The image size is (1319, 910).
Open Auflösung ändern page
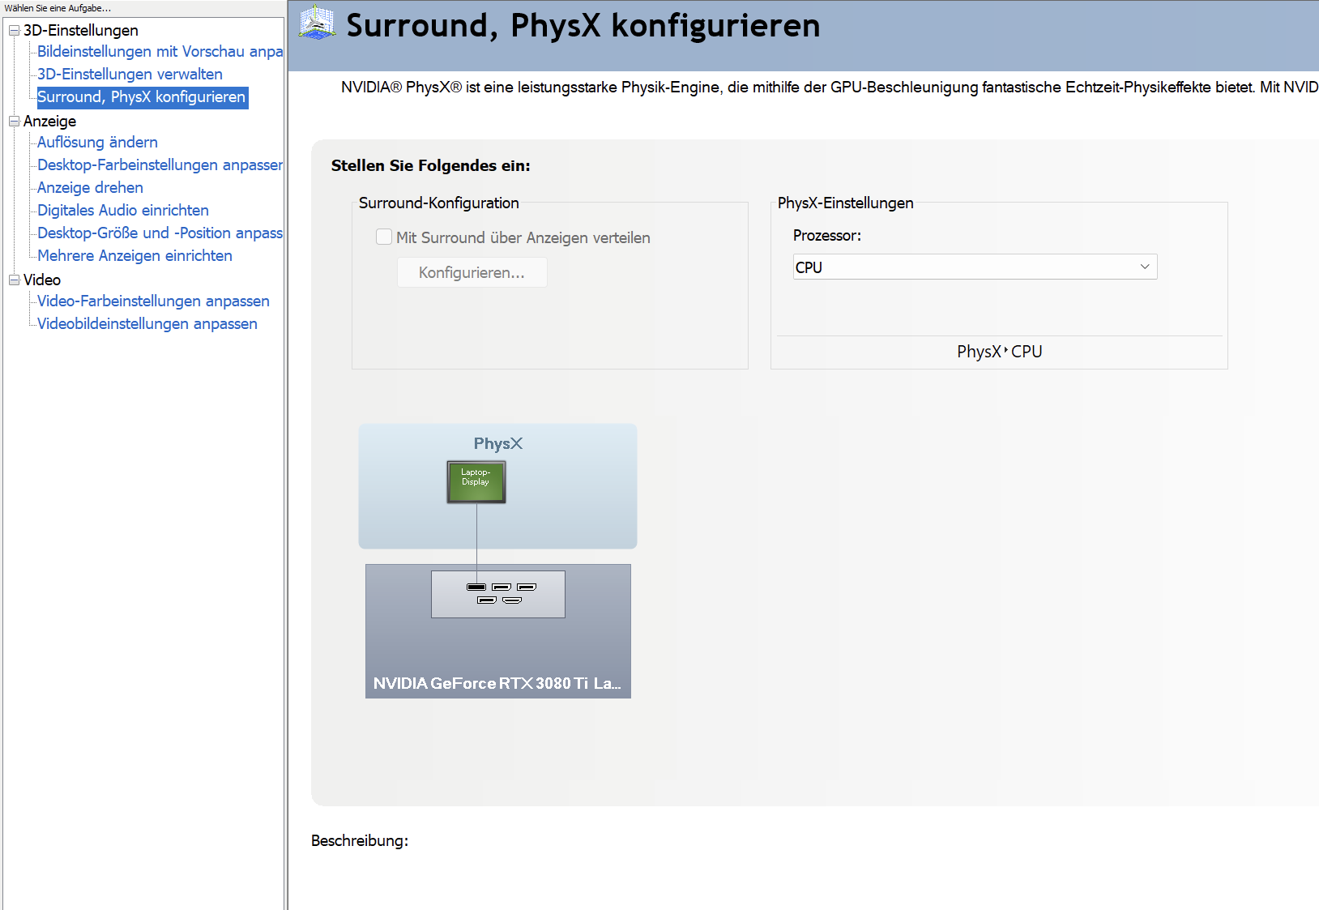(97, 142)
